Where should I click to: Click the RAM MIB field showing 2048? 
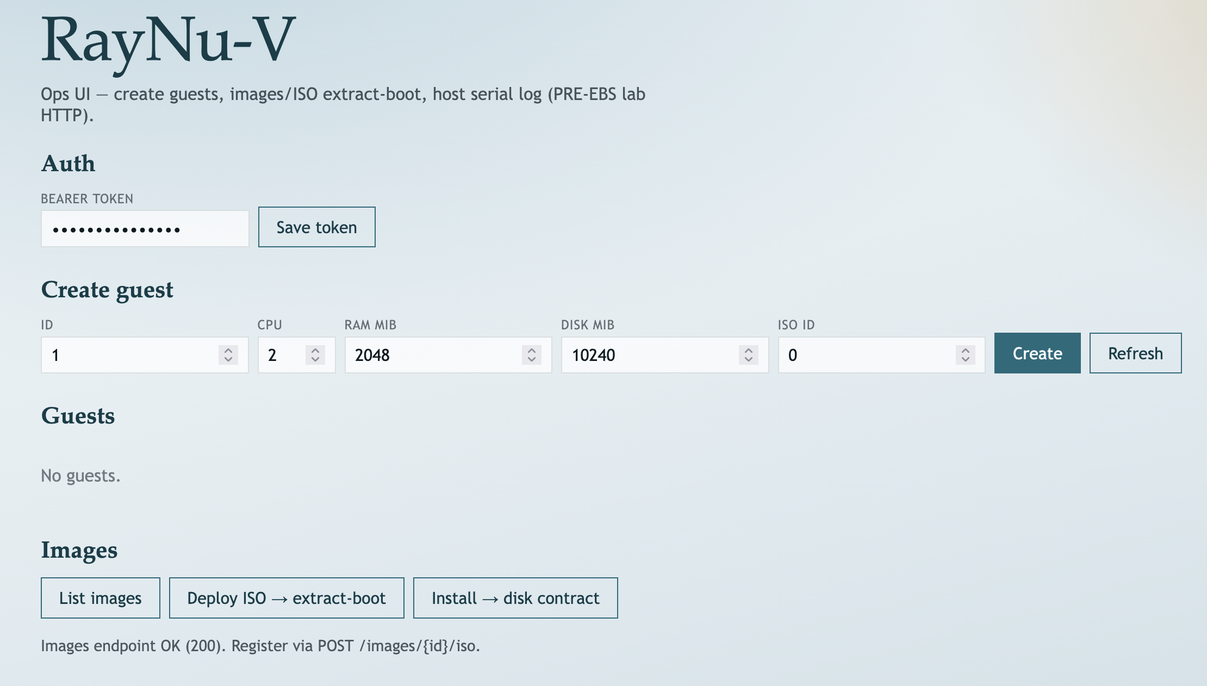(x=448, y=355)
